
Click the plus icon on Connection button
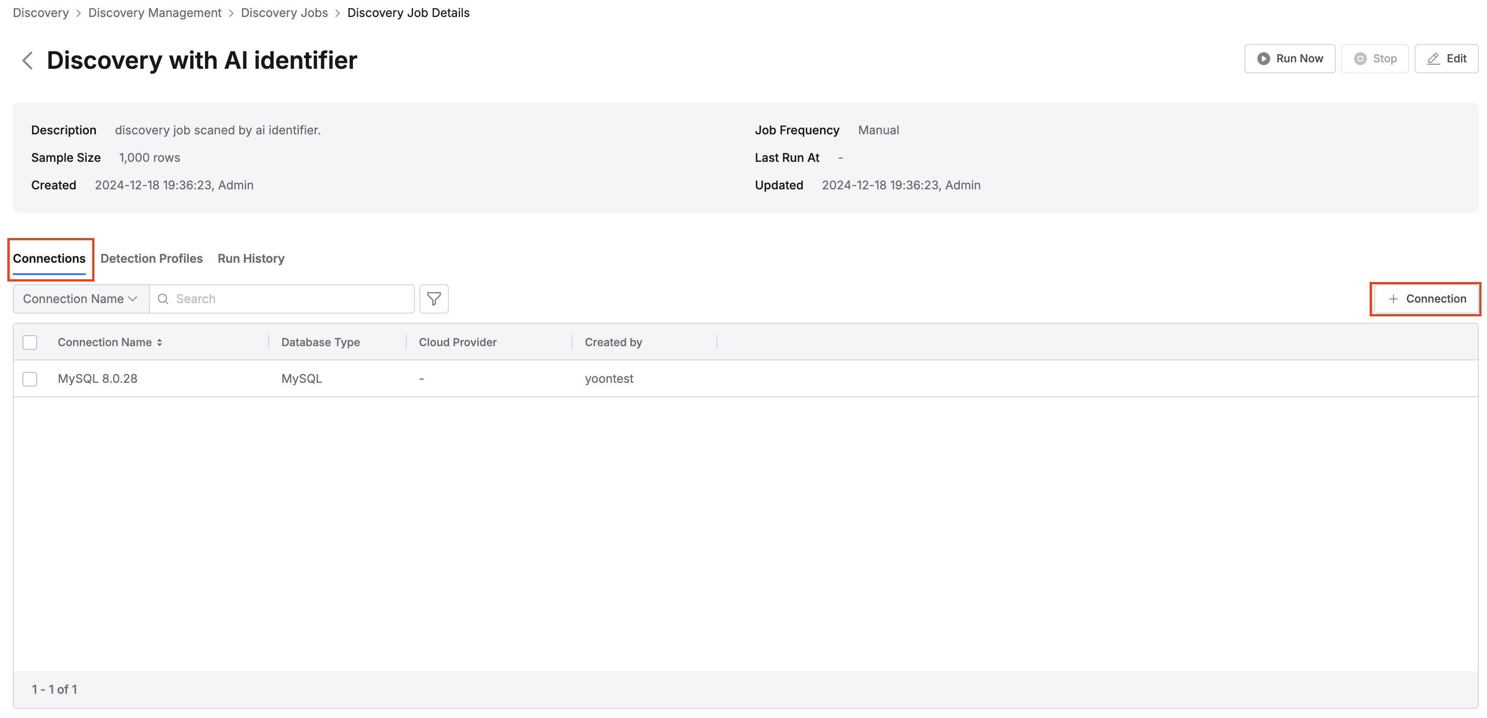pyautogui.click(x=1393, y=298)
